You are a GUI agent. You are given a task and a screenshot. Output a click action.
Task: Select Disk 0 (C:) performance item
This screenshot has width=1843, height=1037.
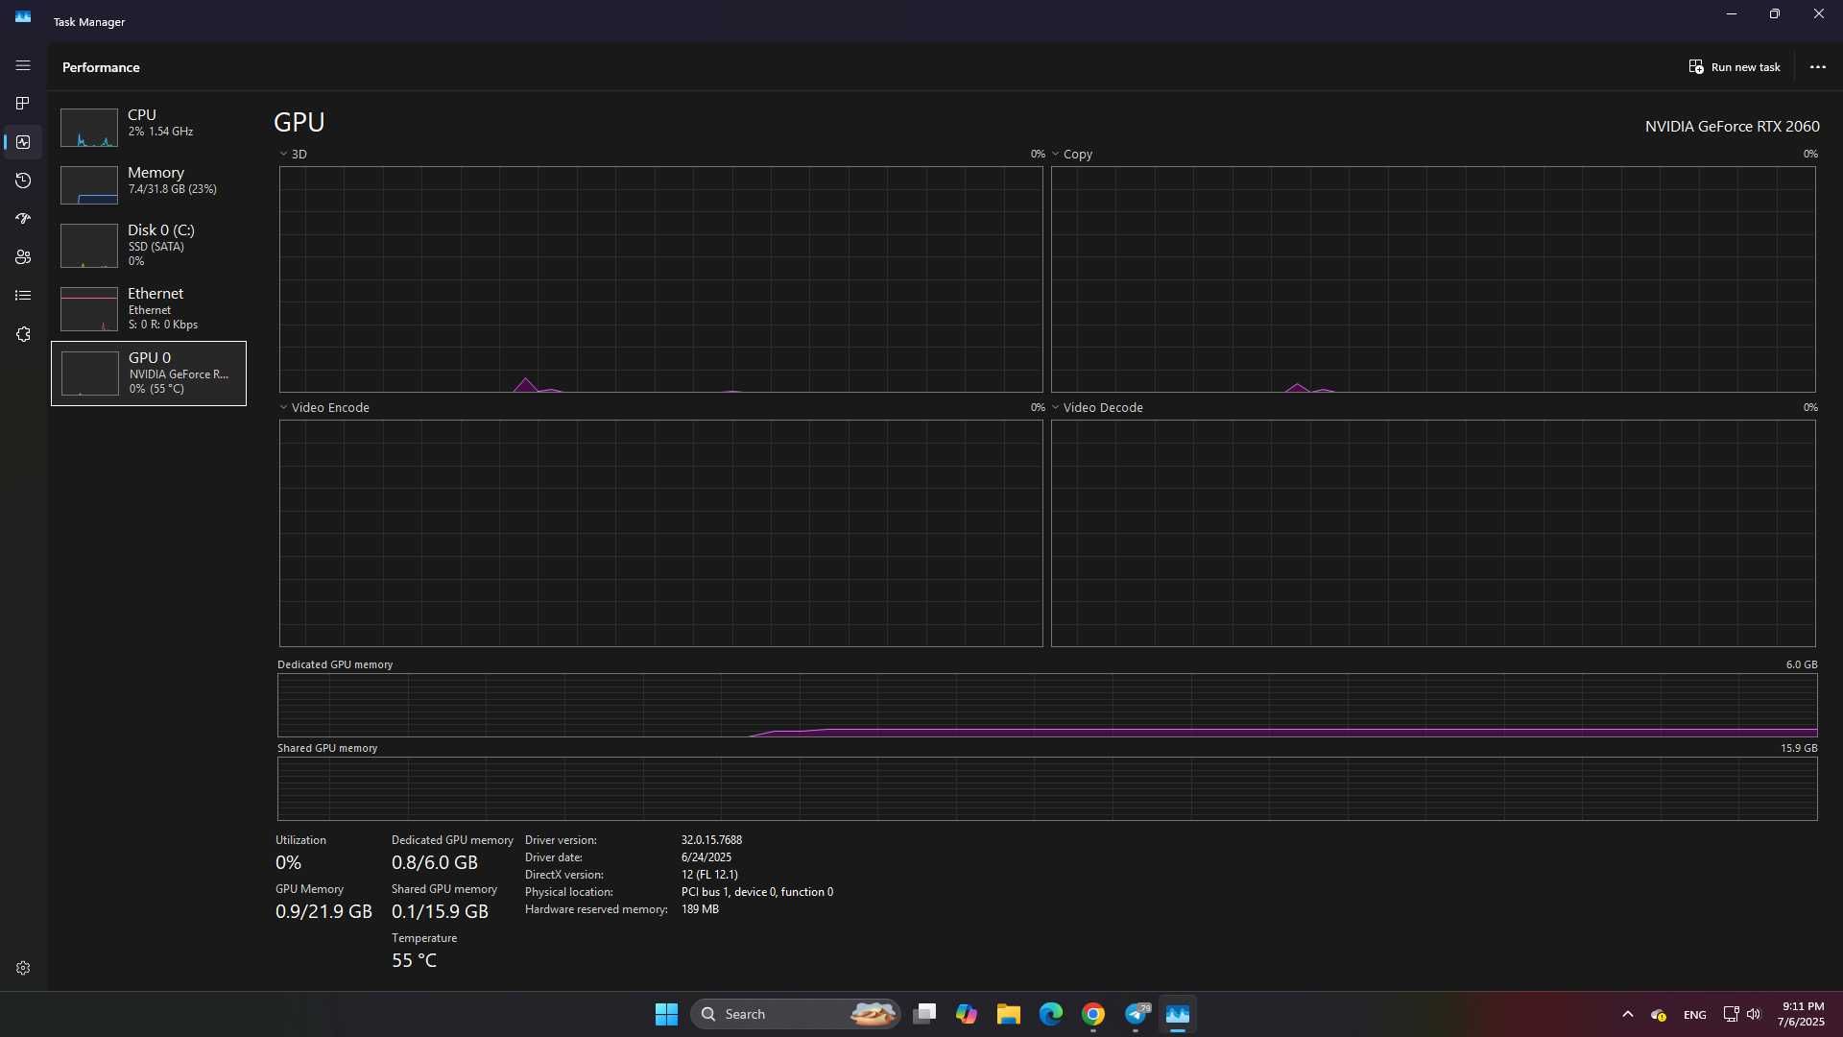point(149,245)
